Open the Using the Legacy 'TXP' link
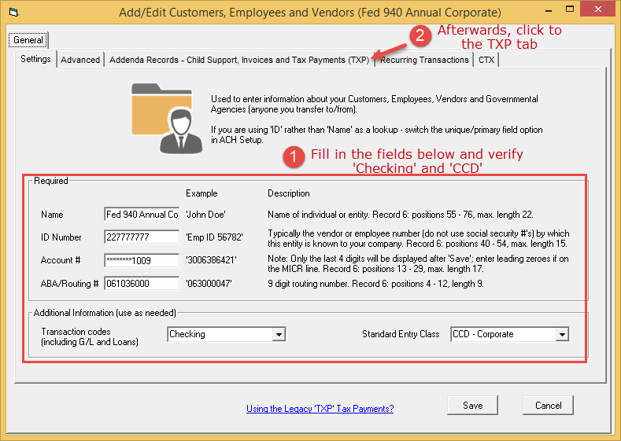The width and height of the screenshot is (621, 441). 320,409
